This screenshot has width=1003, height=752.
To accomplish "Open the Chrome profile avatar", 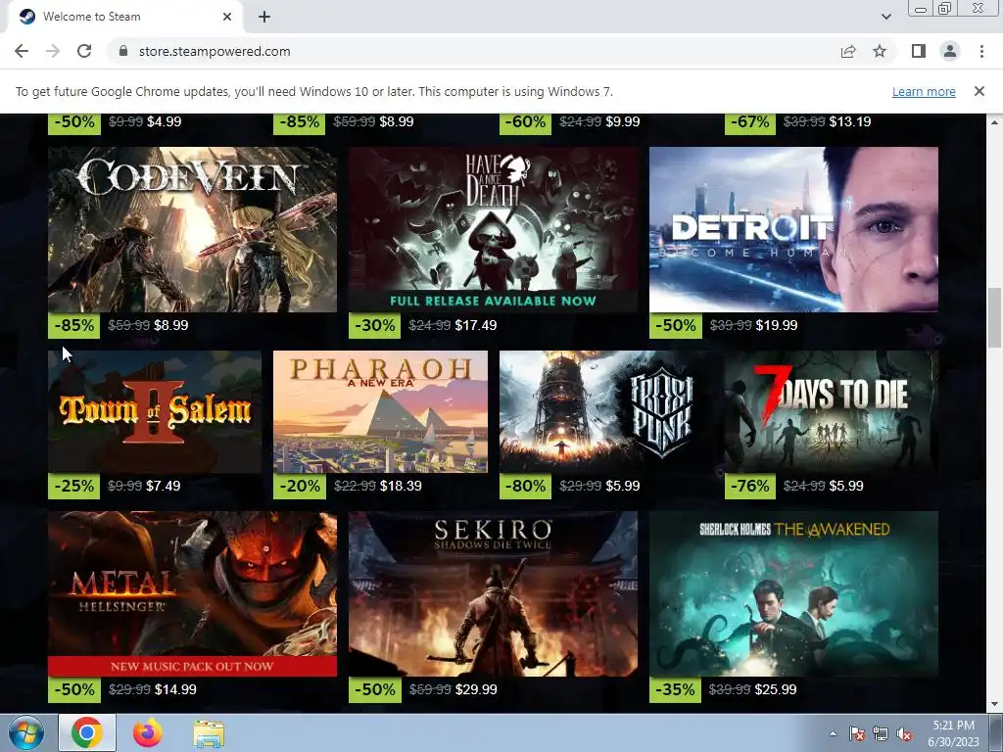I will tap(950, 51).
